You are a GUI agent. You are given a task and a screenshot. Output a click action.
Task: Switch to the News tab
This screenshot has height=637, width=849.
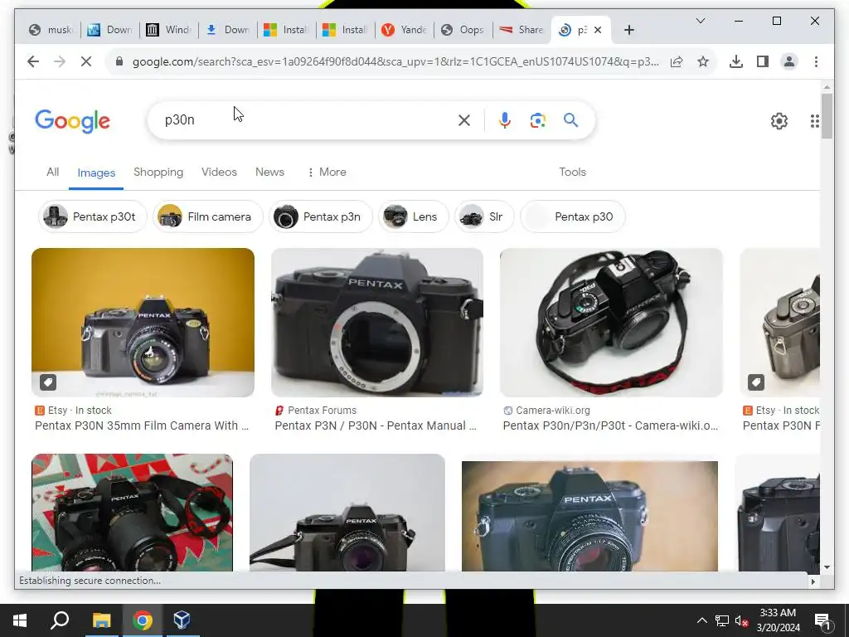[269, 173]
